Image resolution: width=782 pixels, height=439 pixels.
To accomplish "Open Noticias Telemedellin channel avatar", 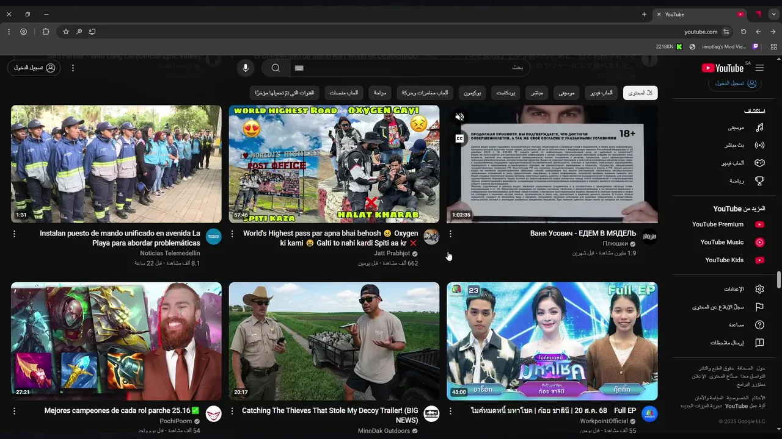I will pos(213,237).
